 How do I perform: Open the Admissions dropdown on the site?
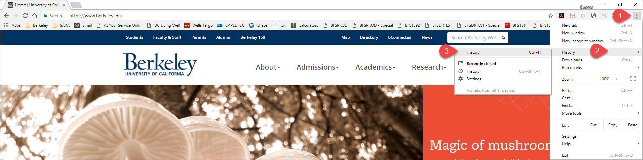[317, 67]
